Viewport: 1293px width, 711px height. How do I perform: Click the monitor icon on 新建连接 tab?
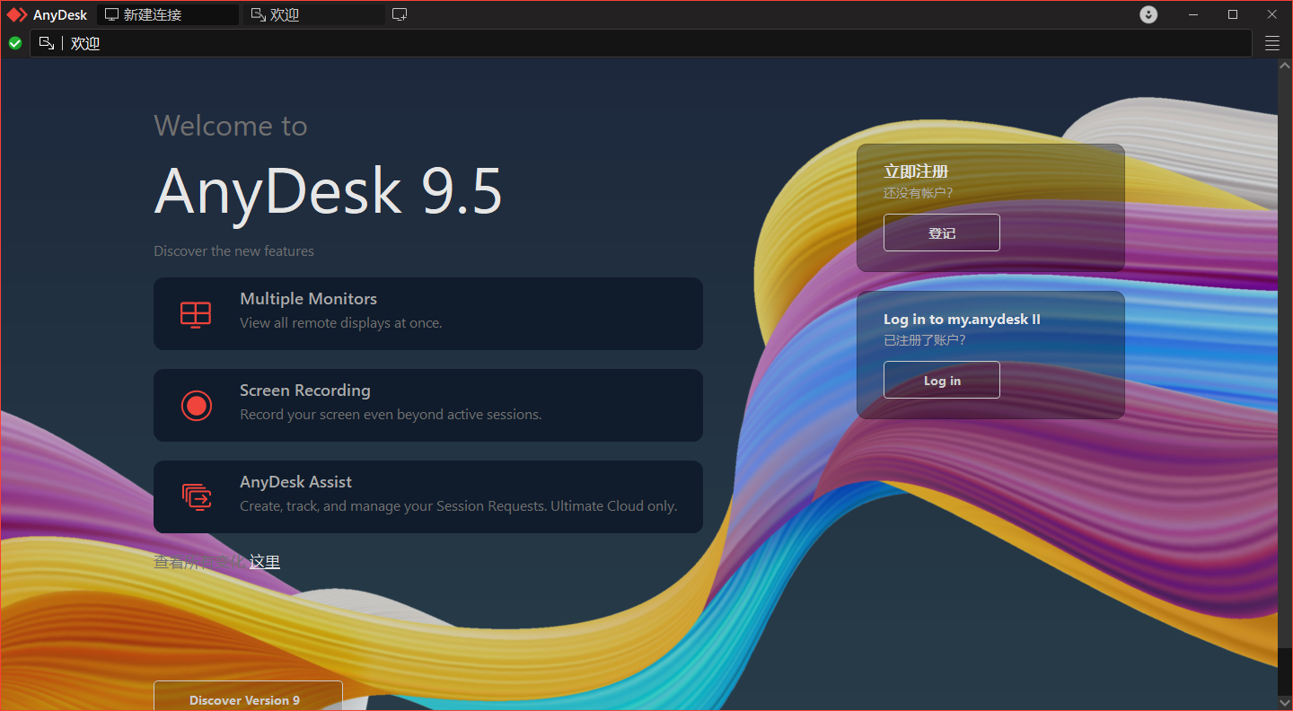coord(111,14)
